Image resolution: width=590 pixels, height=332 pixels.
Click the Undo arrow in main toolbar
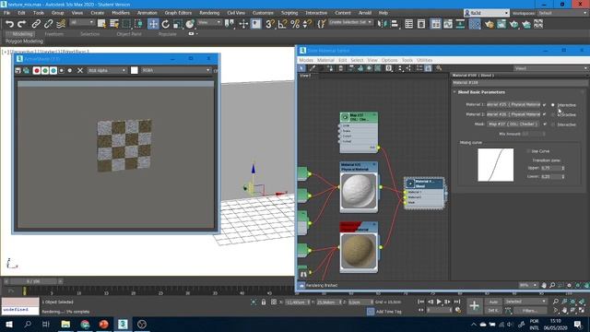[x=9, y=24]
